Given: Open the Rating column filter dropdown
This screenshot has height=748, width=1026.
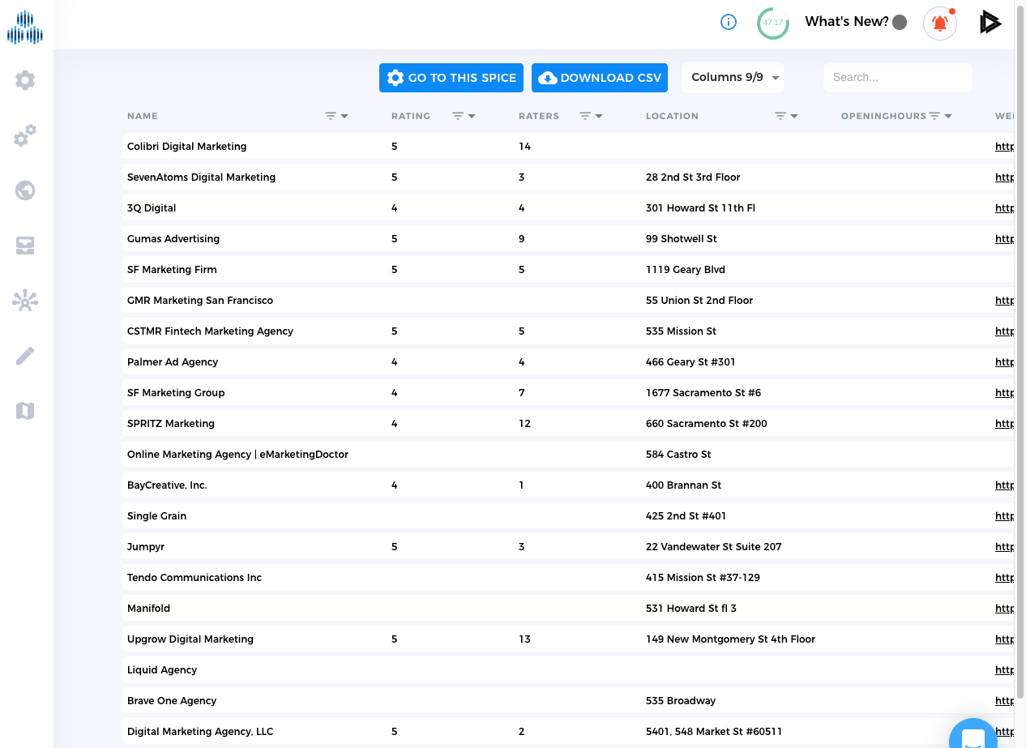Looking at the screenshot, I should [x=464, y=116].
